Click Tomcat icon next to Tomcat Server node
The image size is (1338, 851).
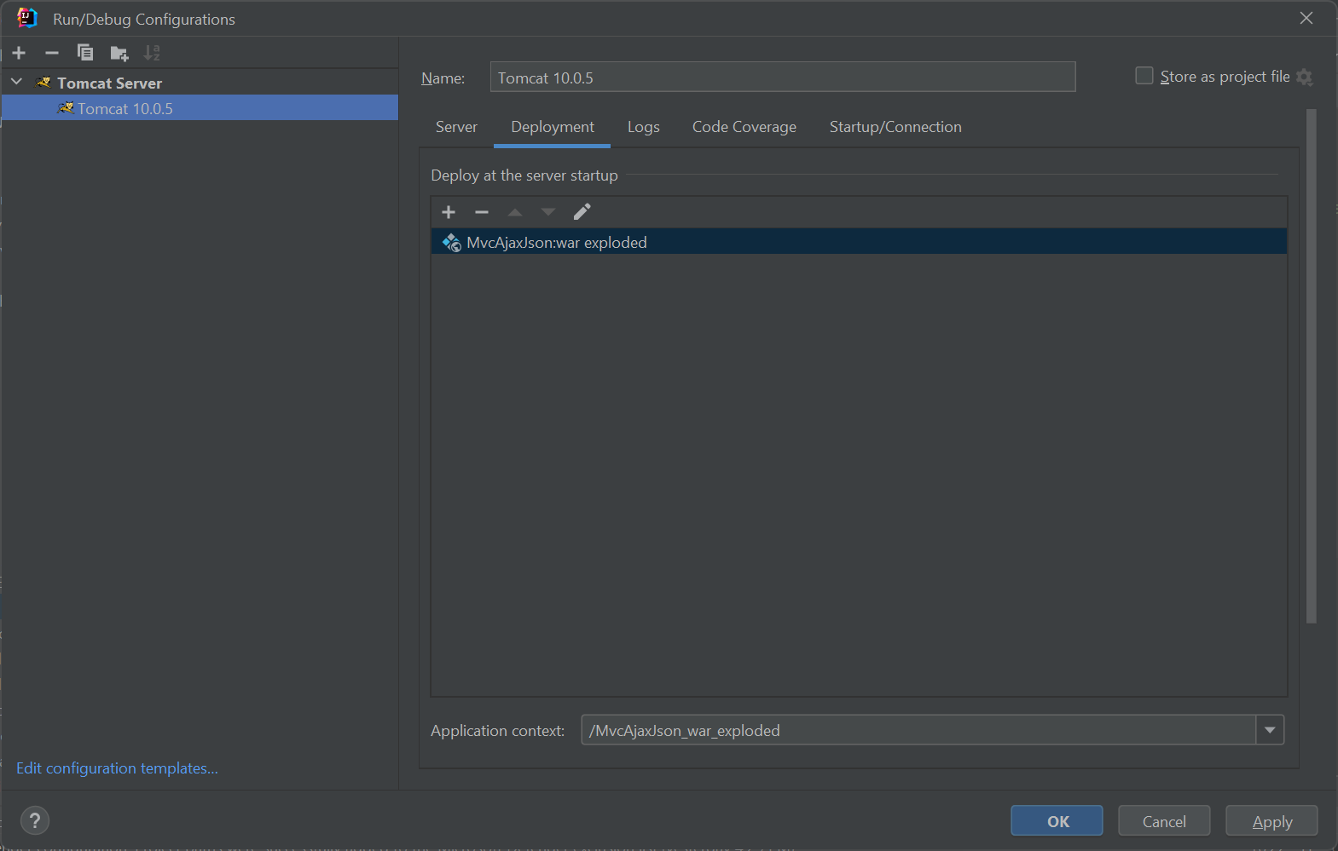click(x=43, y=83)
